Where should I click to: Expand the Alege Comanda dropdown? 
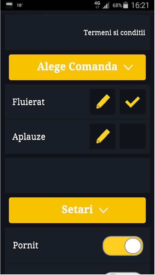(77, 67)
